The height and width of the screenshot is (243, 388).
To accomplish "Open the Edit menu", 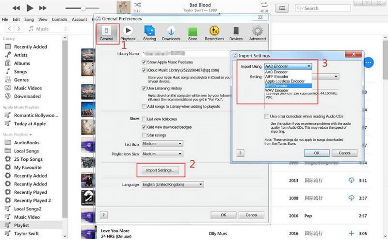I will coord(16,19).
